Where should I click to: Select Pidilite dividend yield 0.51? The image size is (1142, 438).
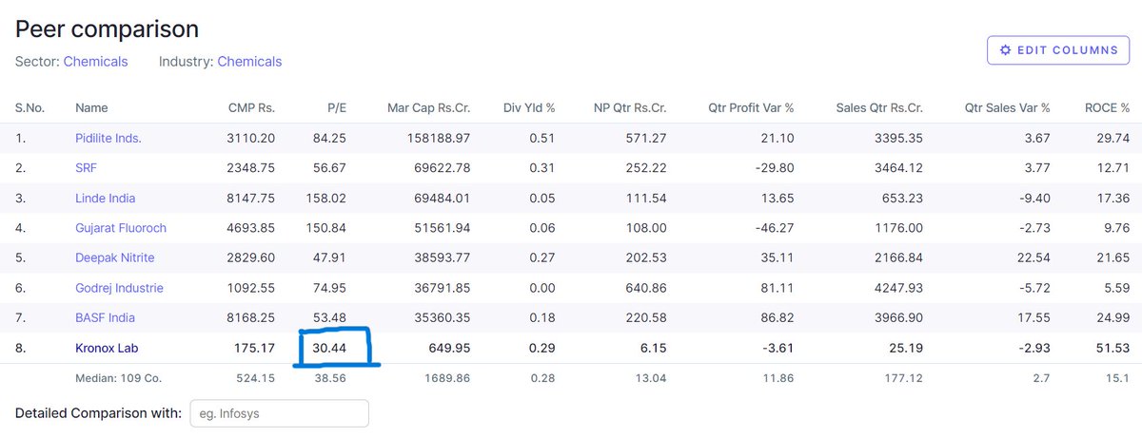click(x=543, y=139)
